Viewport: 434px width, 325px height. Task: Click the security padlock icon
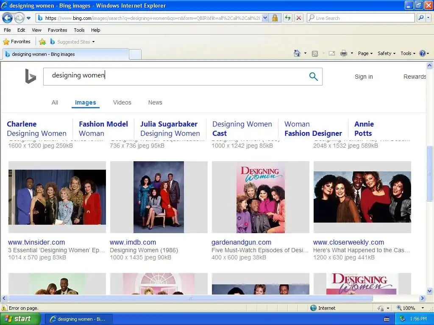275,18
